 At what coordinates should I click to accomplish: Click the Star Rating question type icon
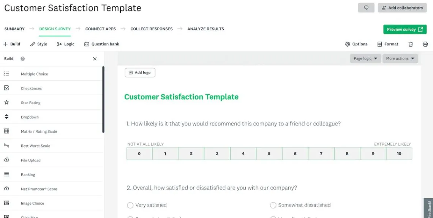point(6,102)
